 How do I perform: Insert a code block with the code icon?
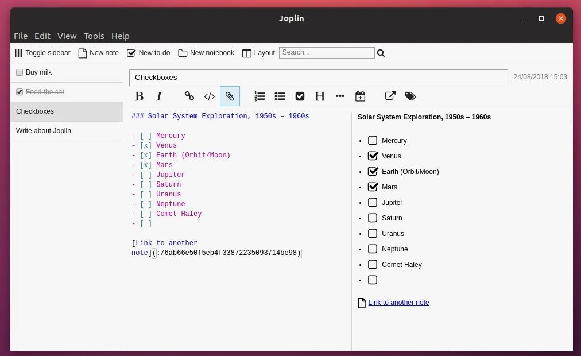pos(210,96)
